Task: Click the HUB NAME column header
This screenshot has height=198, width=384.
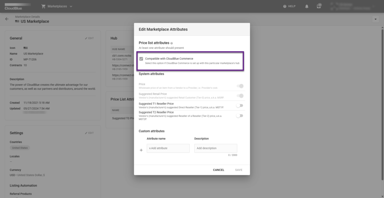Action: point(118,49)
